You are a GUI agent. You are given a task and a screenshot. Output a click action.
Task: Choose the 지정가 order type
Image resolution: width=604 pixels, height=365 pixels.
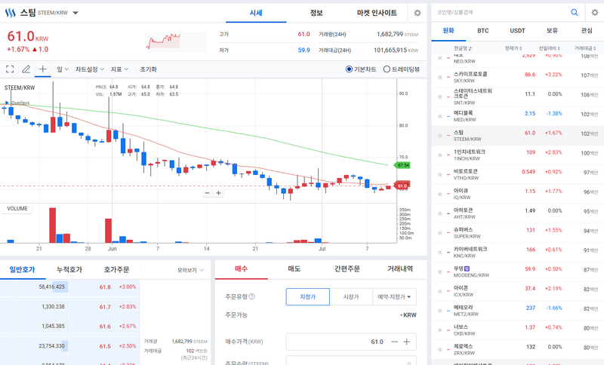308,296
